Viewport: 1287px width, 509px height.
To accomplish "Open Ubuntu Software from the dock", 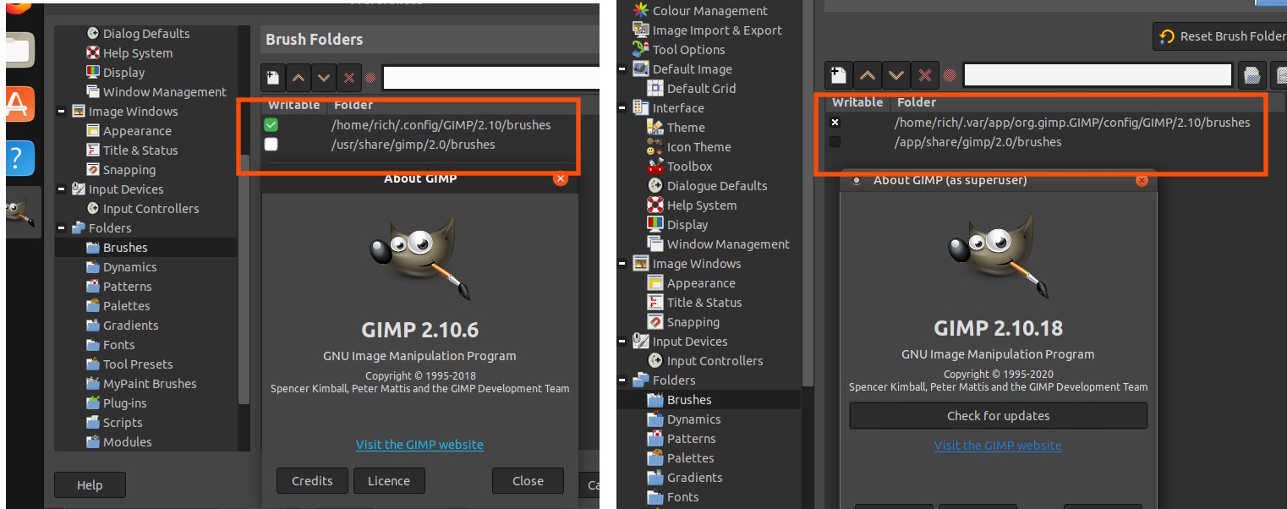I will [19, 105].
